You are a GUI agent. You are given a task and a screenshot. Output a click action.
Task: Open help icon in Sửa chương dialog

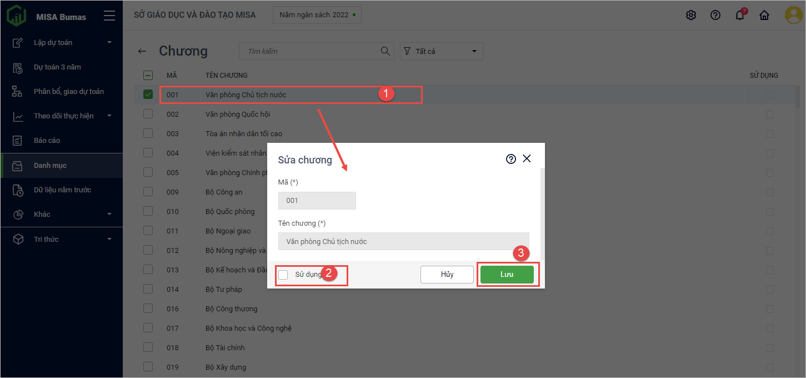[x=510, y=159]
